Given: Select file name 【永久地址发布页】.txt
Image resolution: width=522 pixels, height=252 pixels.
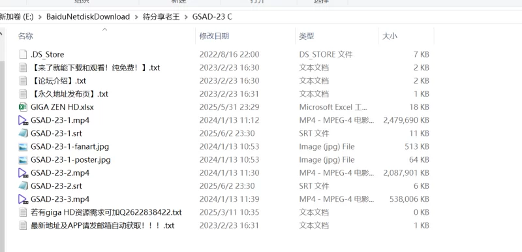Looking at the screenshot, I should pyautogui.click(x=70, y=94).
